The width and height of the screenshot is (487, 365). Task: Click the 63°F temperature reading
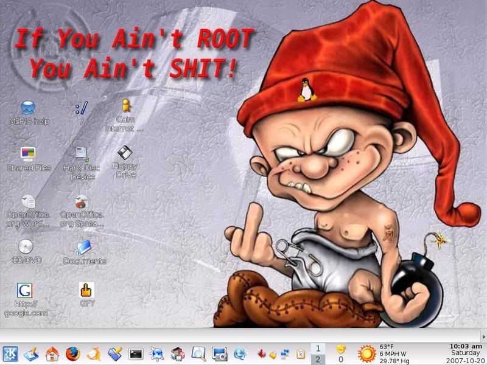(387, 346)
